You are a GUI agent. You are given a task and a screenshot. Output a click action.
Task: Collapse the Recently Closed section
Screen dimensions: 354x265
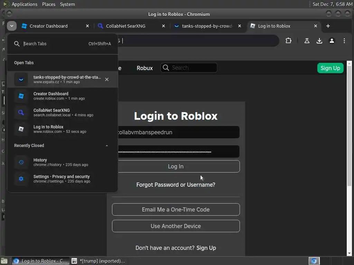[107, 146]
